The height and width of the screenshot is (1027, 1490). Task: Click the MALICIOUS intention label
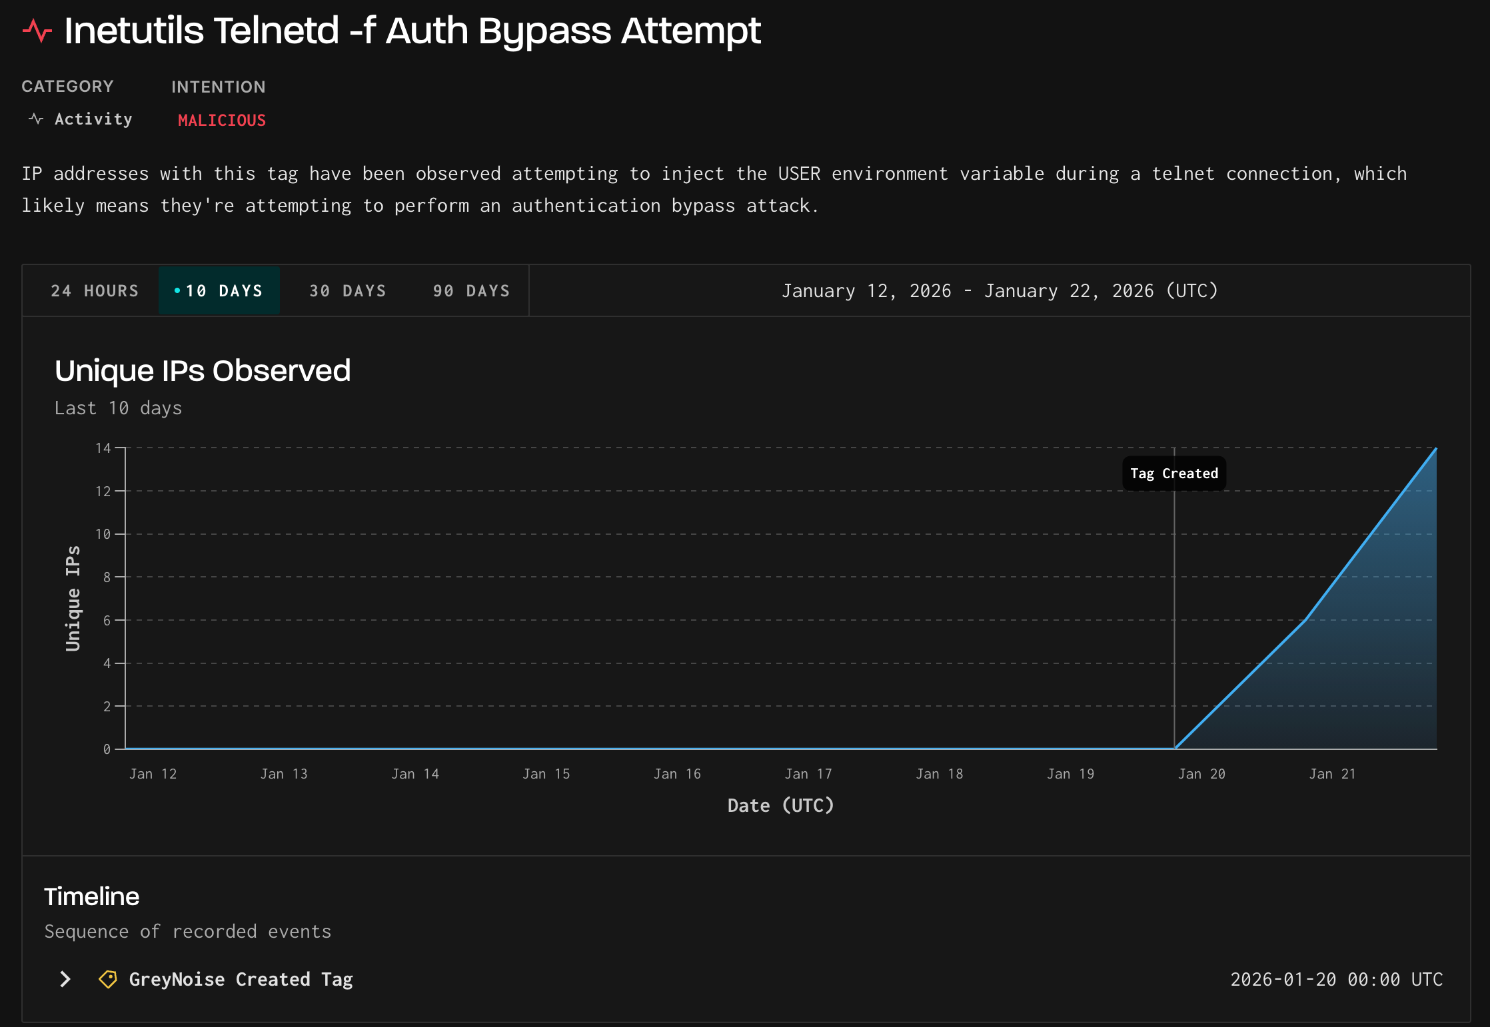222,120
